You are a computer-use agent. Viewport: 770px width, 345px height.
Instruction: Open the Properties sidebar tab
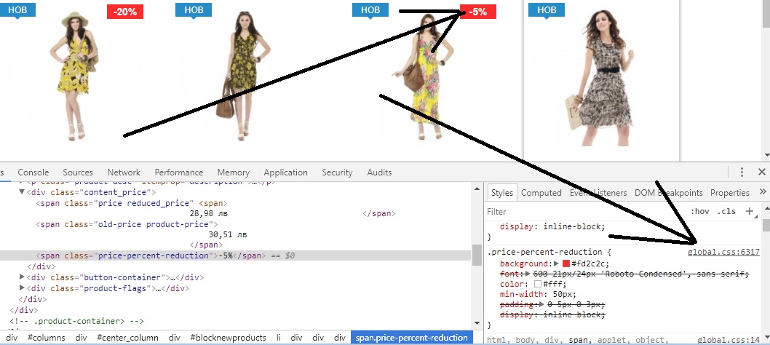point(730,193)
